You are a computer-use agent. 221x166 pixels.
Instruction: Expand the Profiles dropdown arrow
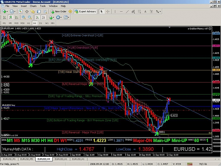tap(14, 12)
